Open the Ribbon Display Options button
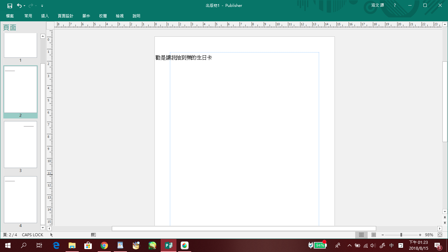The height and width of the screenshot is (252, 448). pyautogui.click(x=409, y=6)
